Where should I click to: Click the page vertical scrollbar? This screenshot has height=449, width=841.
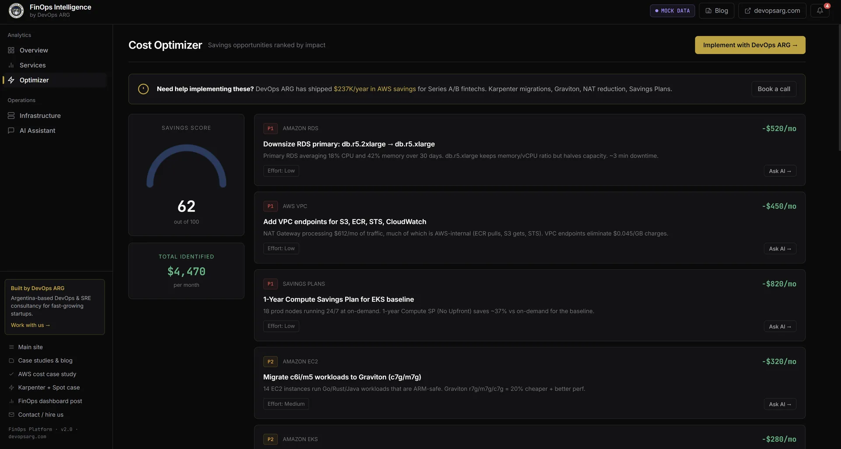tap(839, 87)
